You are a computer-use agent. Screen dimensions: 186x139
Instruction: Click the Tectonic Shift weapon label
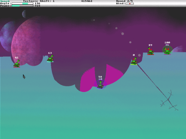point(39,1)
